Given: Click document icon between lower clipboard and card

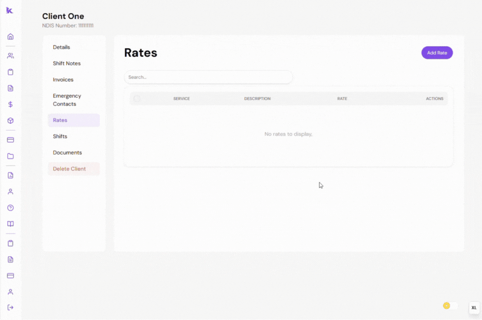Looking at the screenshot, I should pyautogui.click(x=11, y=259).
